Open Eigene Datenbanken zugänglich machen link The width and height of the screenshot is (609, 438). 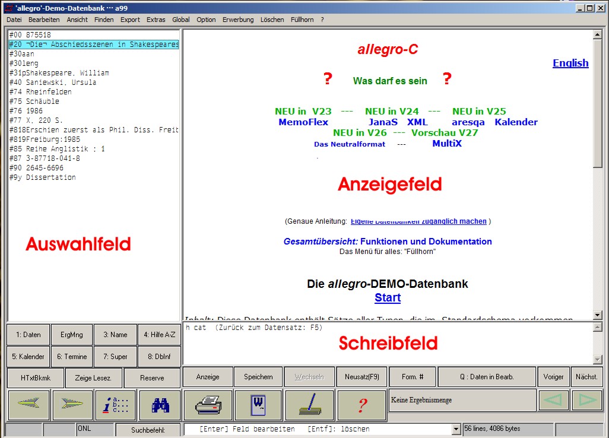pyautogui.click(x=418, y=221)
